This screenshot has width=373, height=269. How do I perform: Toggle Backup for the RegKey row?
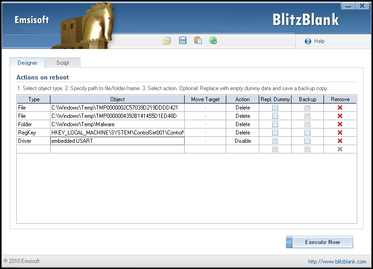click(307, 132)
